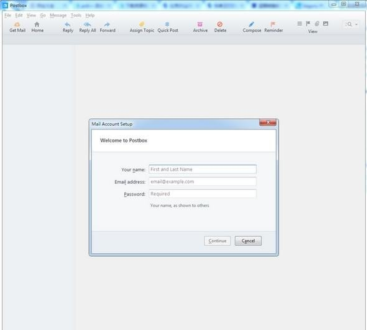
Task: Expand the search options dropdown arrow
Action: click(356, 24)
